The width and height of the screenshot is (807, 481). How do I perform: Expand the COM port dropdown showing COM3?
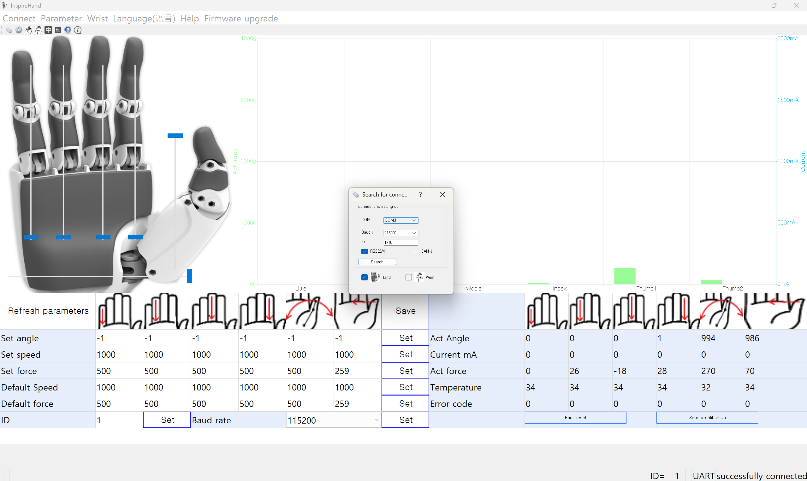click(x=401, y=220)
